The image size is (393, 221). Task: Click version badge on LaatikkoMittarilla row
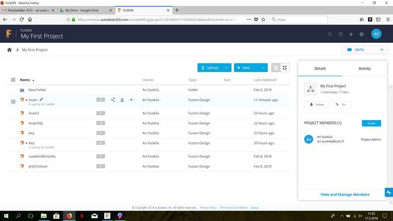coord(101,156)
